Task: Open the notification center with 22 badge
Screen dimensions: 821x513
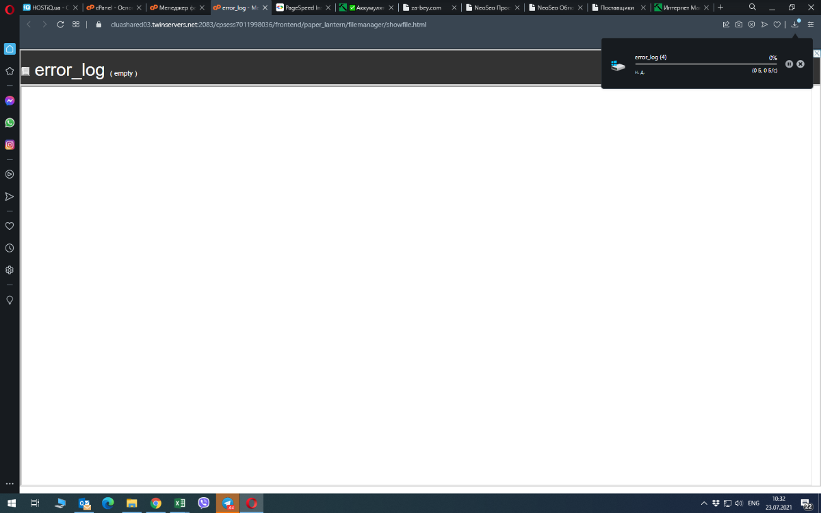Action: (807, 504)
